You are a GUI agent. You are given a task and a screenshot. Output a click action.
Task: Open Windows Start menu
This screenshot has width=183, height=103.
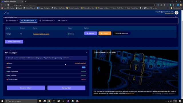[x=2, y=101]
